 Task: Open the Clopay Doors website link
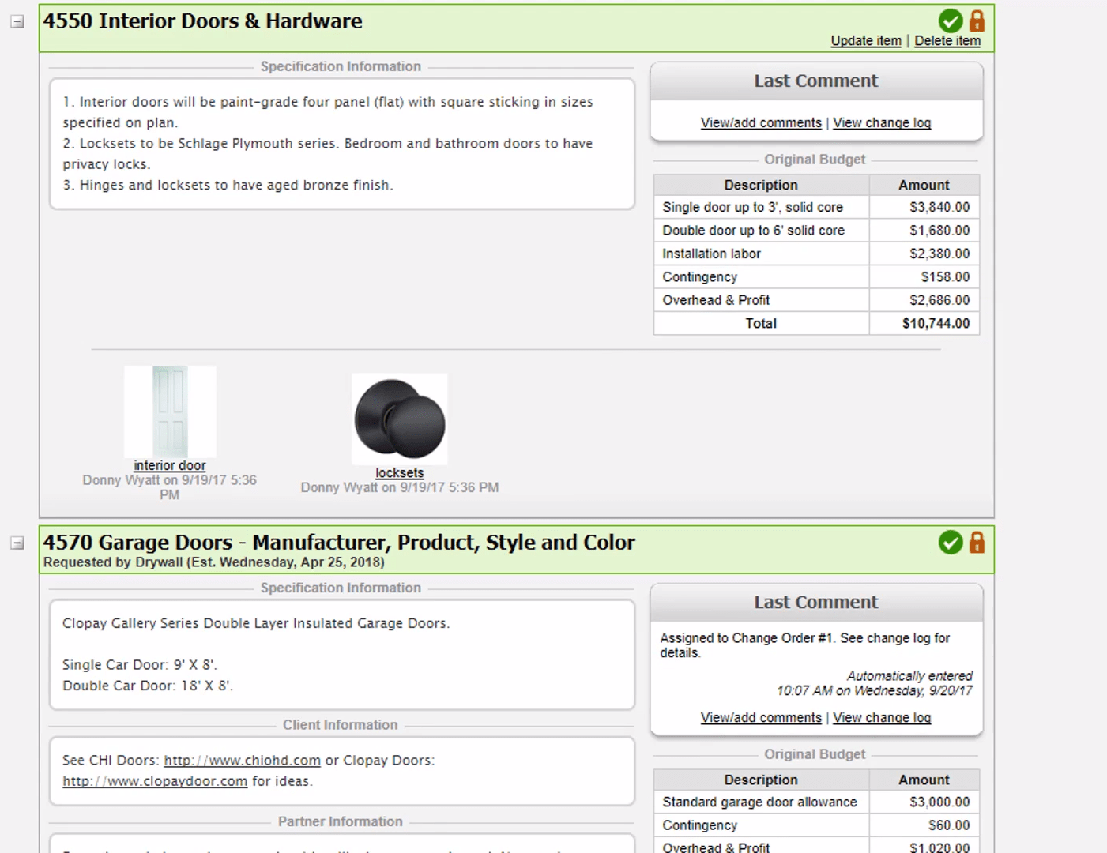[x=154, y=780]
